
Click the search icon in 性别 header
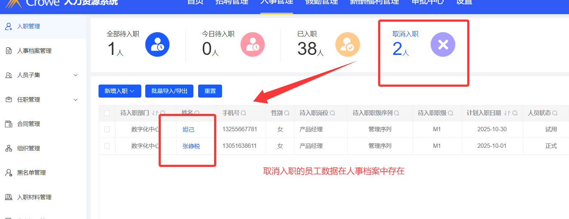pyautogui.click(x=287, y=113)
